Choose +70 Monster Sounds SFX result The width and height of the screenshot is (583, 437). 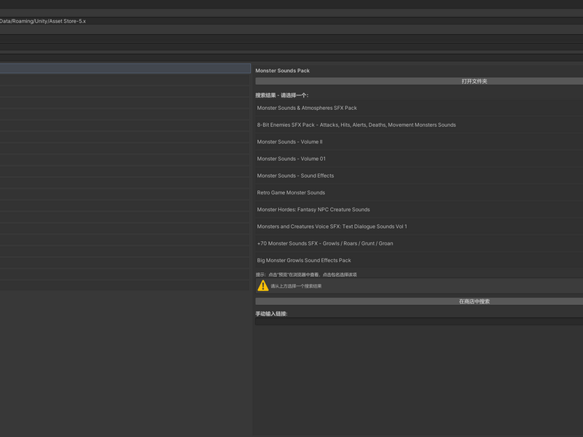pyautogui.click(x=325, y=243)
